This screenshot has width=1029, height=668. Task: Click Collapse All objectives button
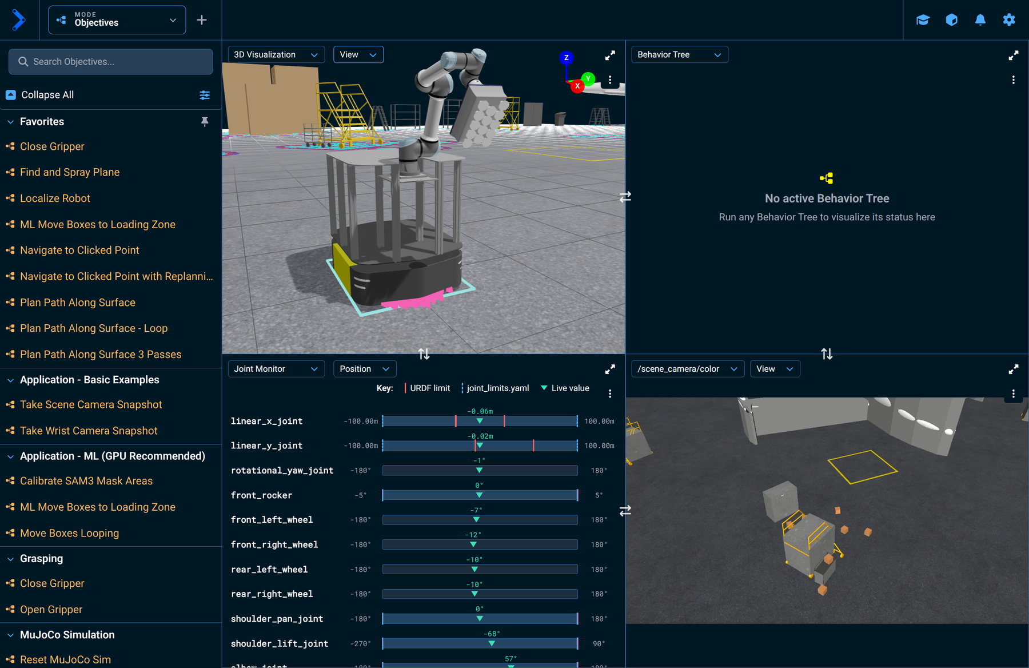coord(40,95)
